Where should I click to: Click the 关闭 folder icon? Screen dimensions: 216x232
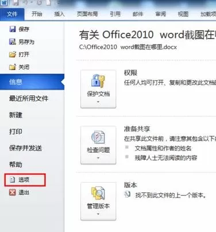13,67
